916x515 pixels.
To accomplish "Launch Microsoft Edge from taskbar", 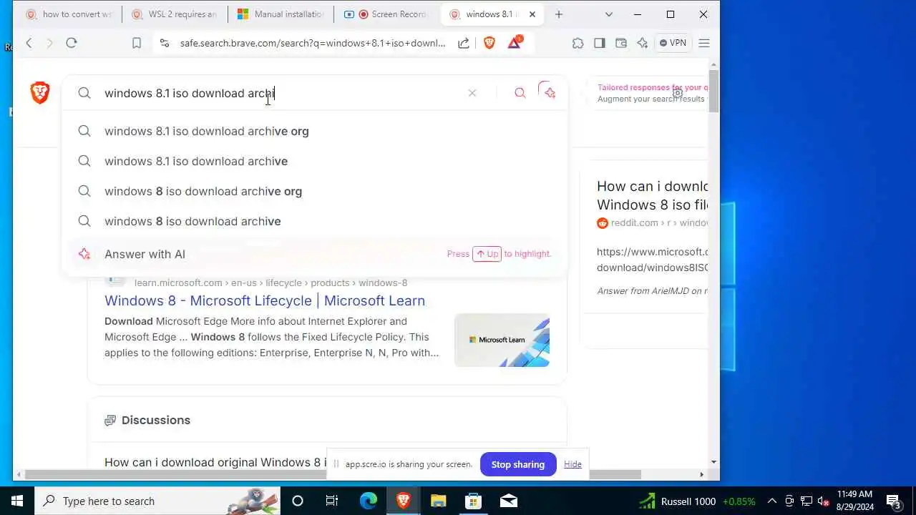I will (368, 501).
